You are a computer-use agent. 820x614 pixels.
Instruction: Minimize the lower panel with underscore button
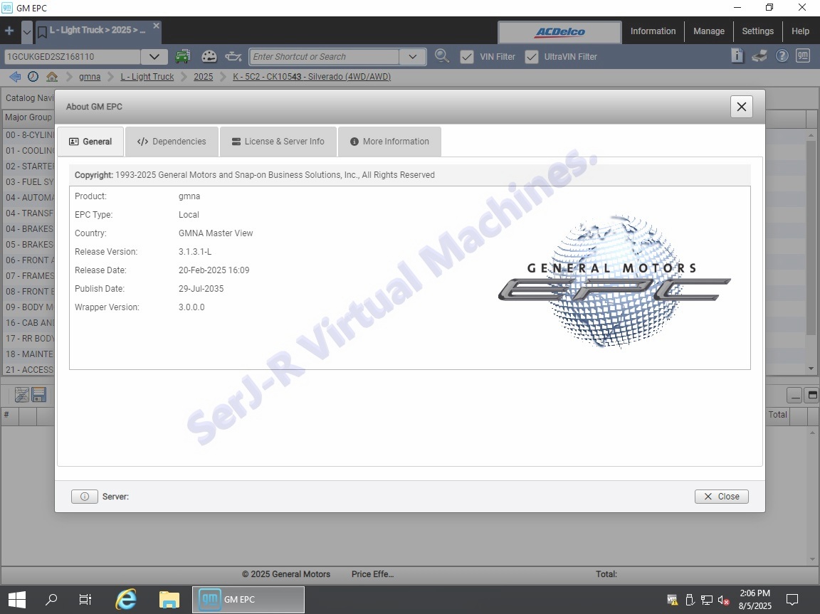tap(794, 396)
